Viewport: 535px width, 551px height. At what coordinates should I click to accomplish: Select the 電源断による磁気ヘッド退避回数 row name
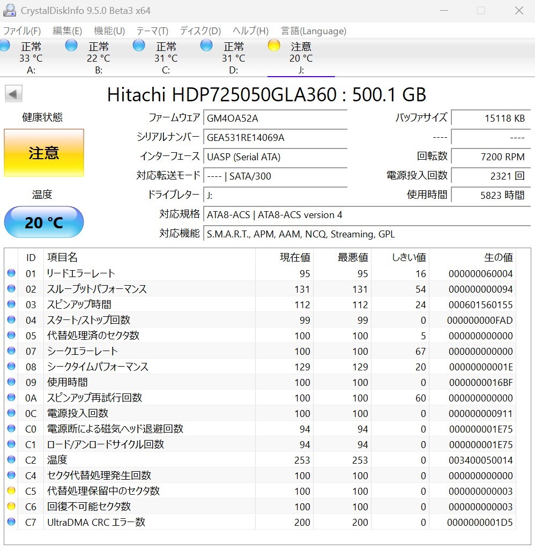115,429
